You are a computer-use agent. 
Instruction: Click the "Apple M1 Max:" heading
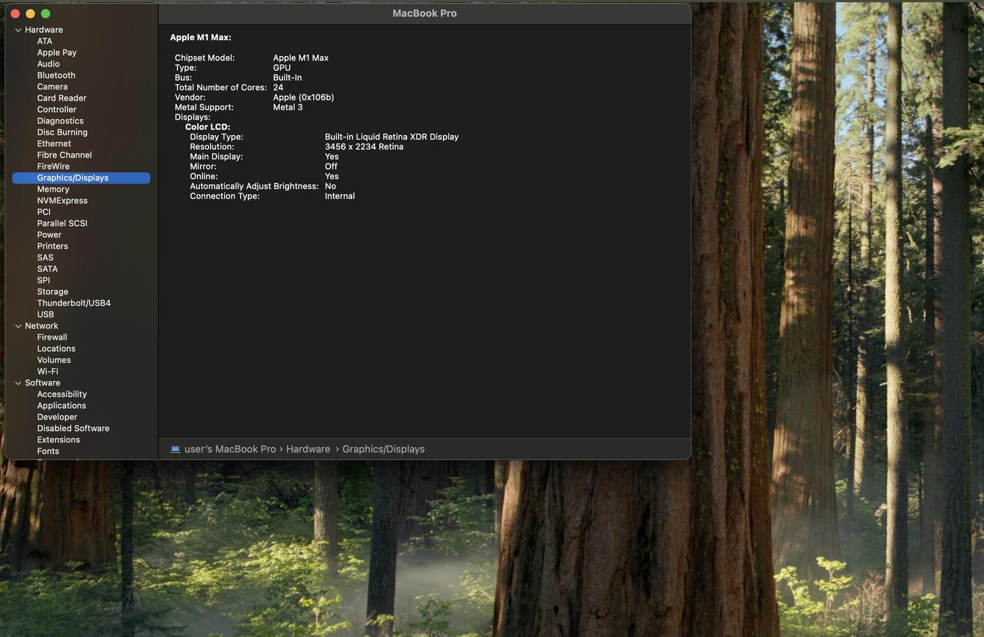201,37
